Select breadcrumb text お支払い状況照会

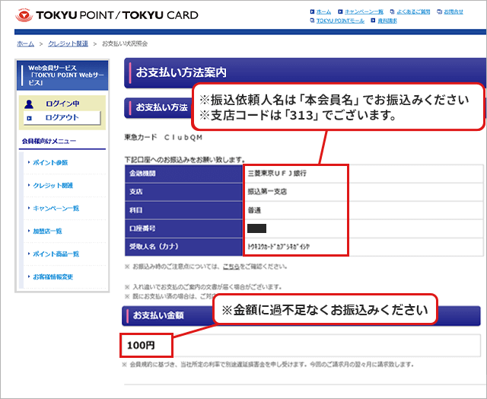[125, 44]
